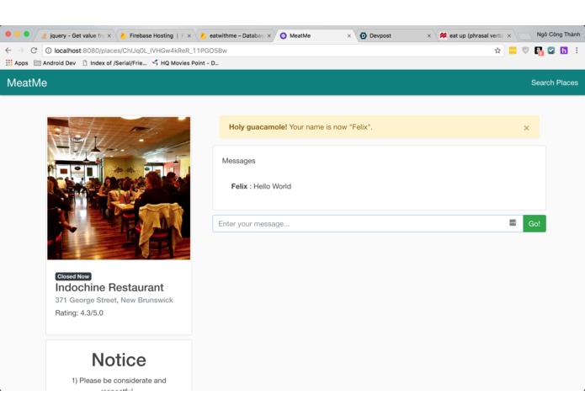This screenshot has width=585, height=416.
Task: Click the Felix : Hello World message
Action: (x=261, y=186)
